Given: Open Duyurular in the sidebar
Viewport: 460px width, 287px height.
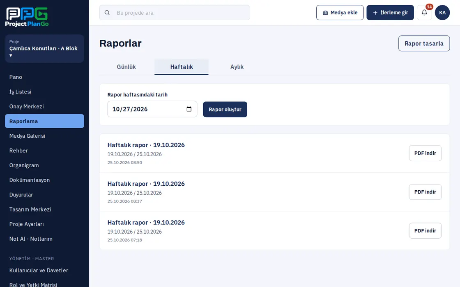Looking at the screenshot, I should (x=45, y=195).
